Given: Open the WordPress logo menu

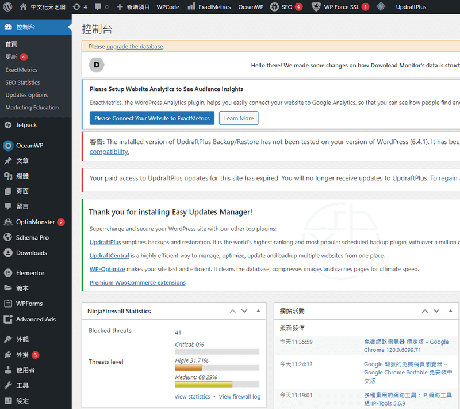Looking at the screenshot, I should [7, 7].
